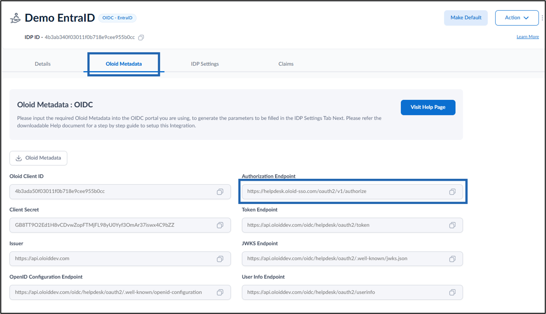Viewport: 546px width, 314px height.
Task: Click Make Default button
Action: click(x=466, y=18)
